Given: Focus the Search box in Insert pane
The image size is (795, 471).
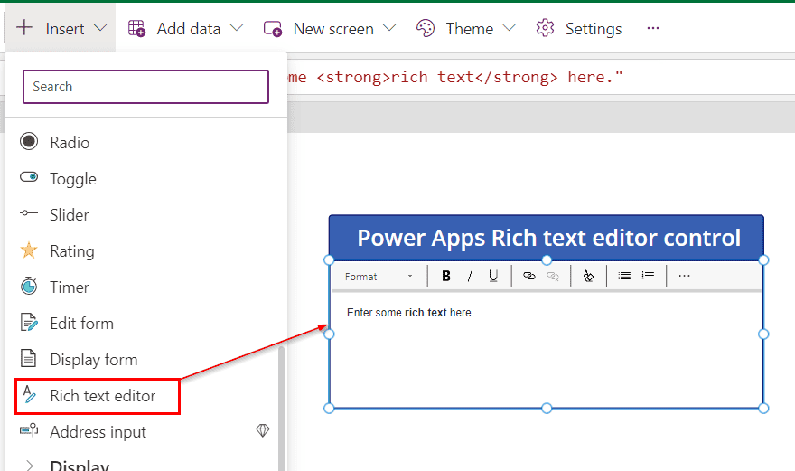Looking at the screenshot, I should 145,87.
